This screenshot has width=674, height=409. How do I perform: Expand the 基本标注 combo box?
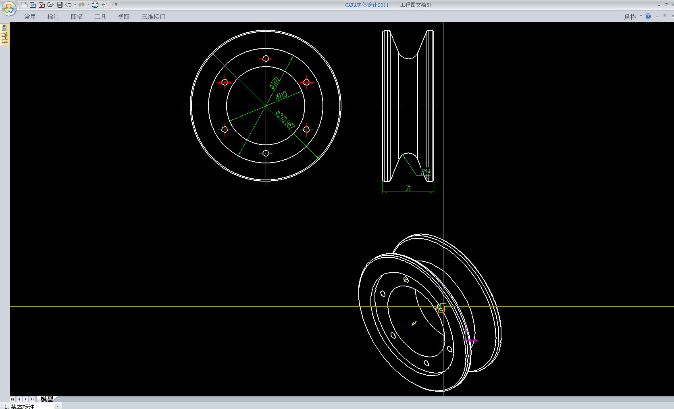point(57,406)
